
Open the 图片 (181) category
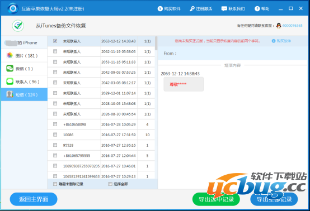click(24, 56)
